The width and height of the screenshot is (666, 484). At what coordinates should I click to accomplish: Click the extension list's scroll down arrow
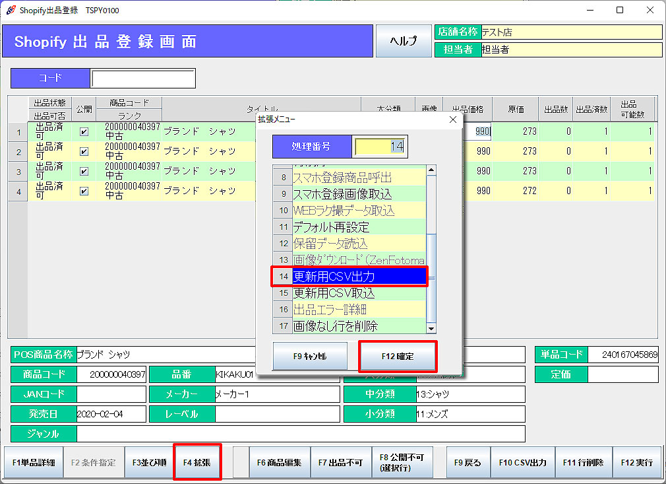pos(431,328)
